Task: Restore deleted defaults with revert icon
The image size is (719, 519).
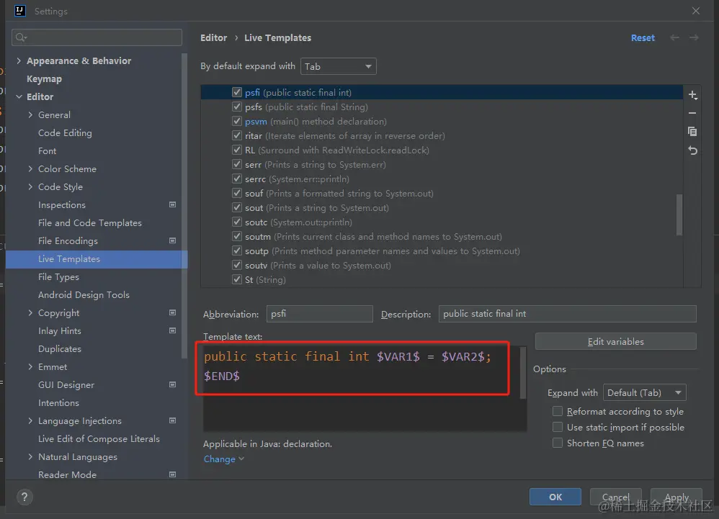Action: [692, 150]
